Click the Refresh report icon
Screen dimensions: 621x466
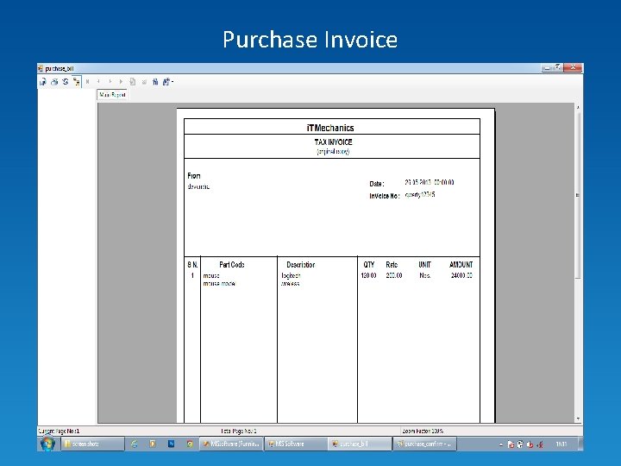coord(66,82)
